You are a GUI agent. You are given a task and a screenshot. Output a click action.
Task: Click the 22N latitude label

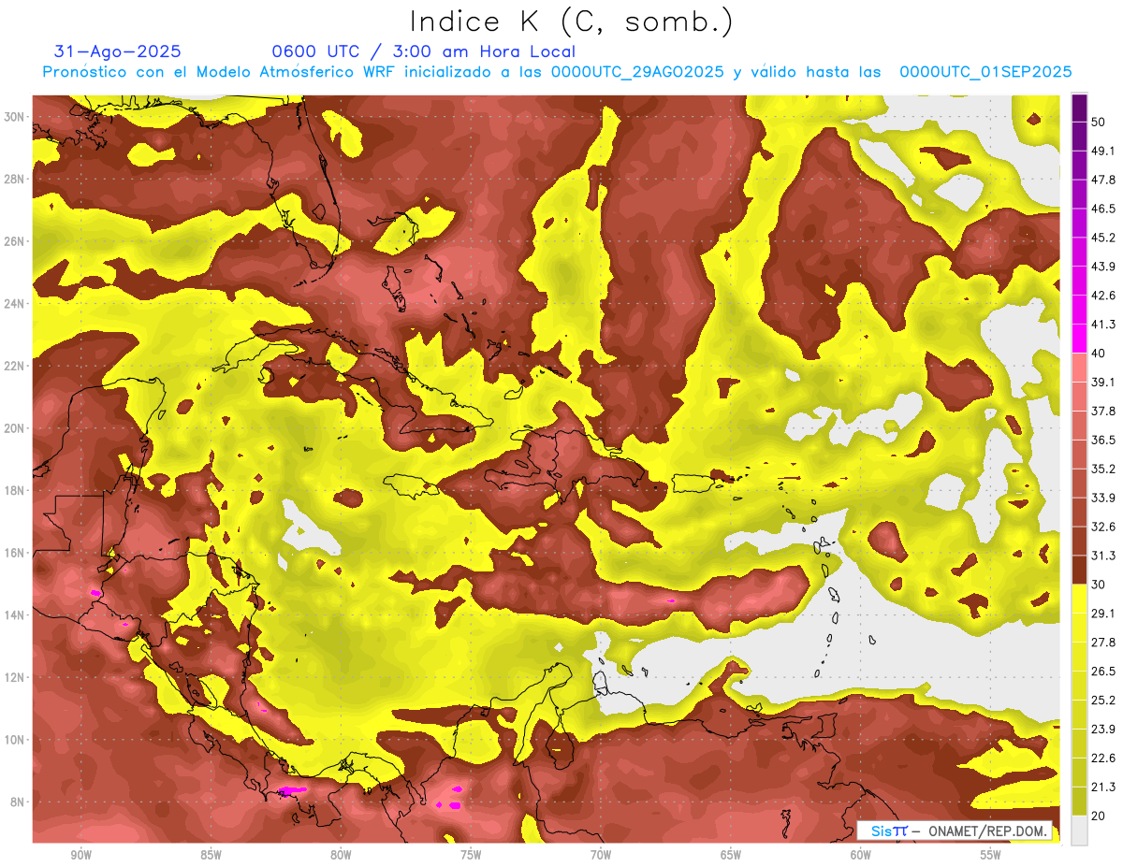(15, 366)
